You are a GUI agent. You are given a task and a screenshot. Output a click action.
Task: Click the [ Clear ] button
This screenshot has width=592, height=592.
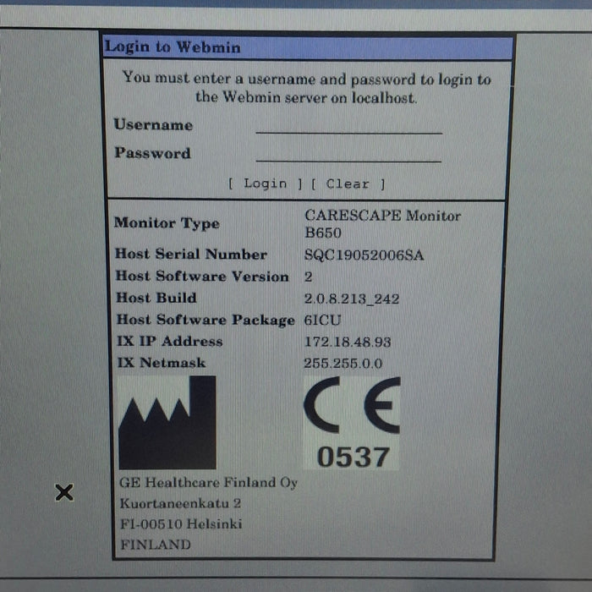click(x=348, y=184)
